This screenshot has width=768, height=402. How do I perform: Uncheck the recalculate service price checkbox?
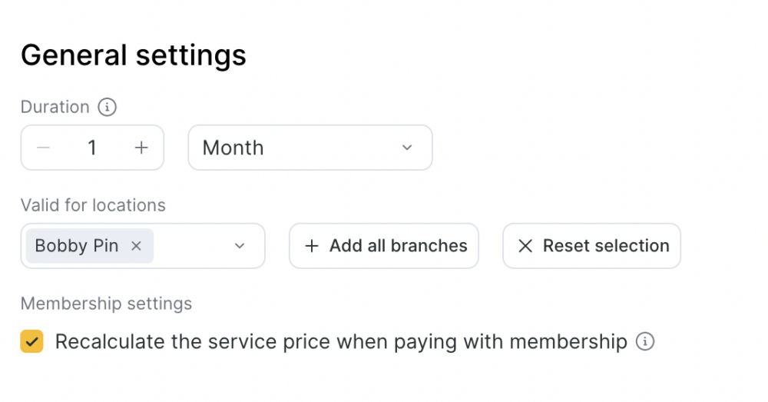(31, 341)
